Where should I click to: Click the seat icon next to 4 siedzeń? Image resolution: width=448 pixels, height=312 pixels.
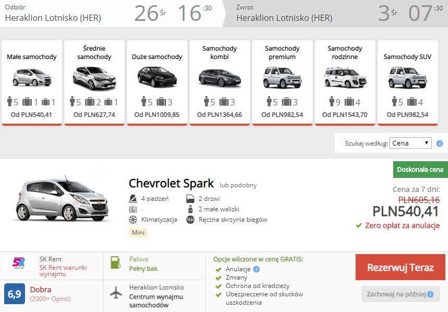[133, 199]
